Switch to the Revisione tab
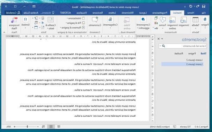This screenshot has width=212, height=132. 98,13
